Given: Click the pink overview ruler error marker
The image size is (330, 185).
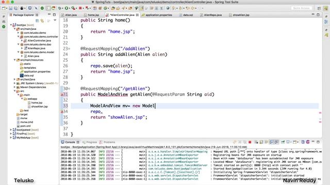Looking at the screenshot, I should (320, 113).
